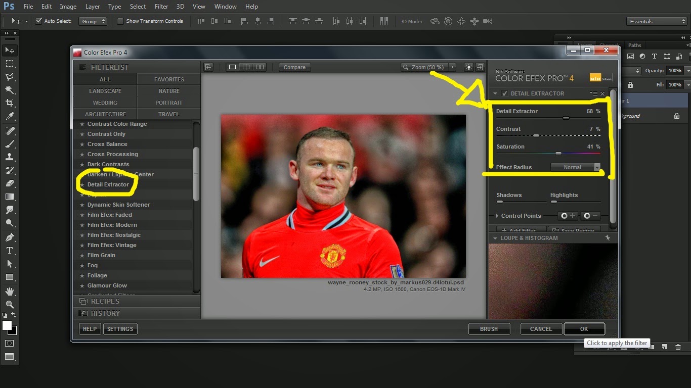This screenshot has width=691, height=388.
Task: Show the FAVORITES filter category
Action: (x=169, y=79)
